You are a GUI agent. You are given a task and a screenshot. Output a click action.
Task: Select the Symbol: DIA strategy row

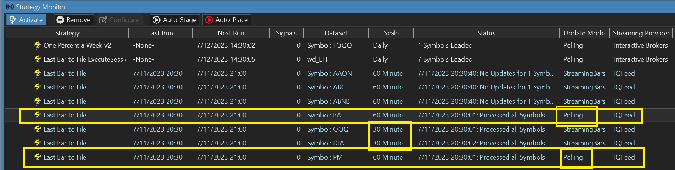(325, 143)
